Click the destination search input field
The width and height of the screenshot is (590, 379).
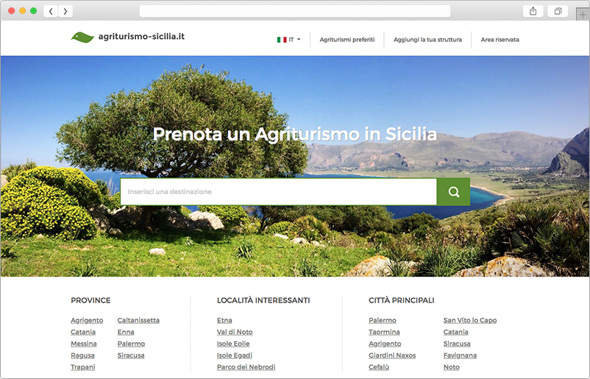278,192
